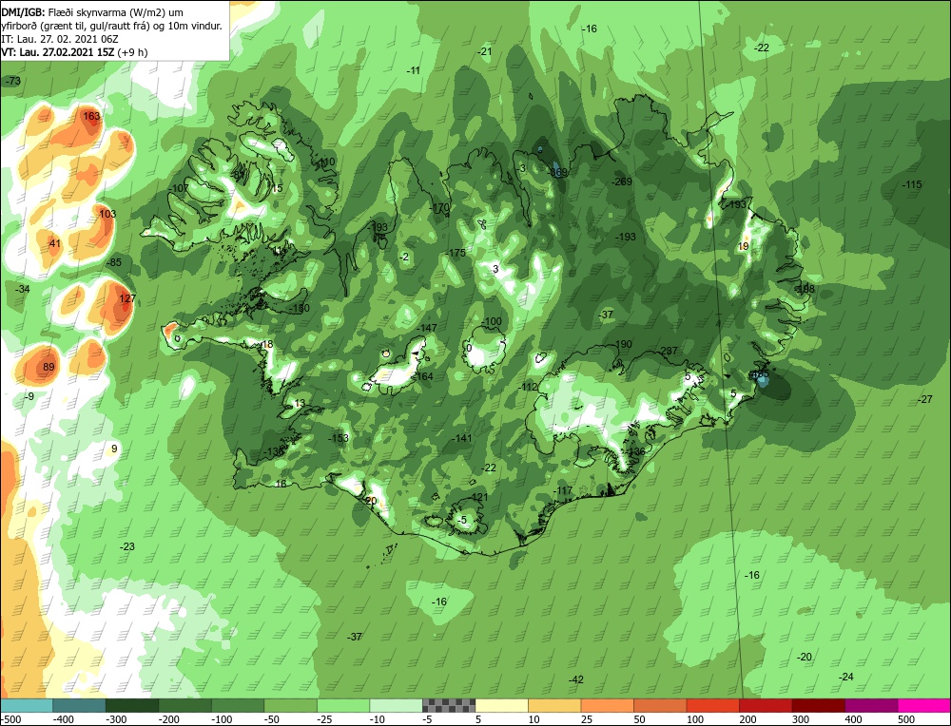Click the 'VT: Lau. 27.02.2021 15Z' line

tap(74, 52)
